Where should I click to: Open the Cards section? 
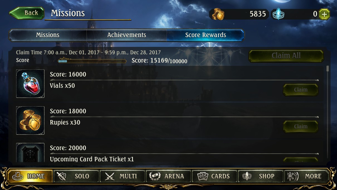pos(214,176)
